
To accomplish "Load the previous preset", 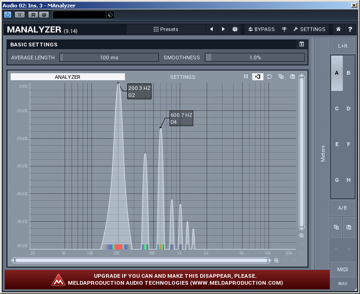I will pyautogui.click(x=211, y=29).
